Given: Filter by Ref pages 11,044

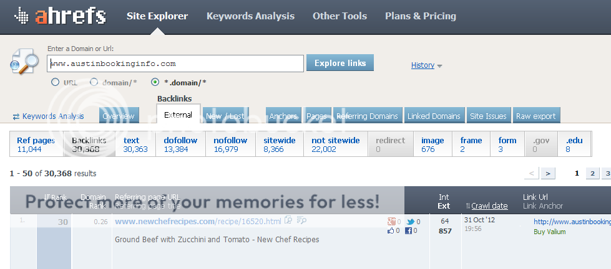Looking at the screenshot, I should click(36, 144).
